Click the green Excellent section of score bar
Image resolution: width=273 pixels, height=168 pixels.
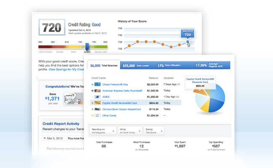[101, 47]
